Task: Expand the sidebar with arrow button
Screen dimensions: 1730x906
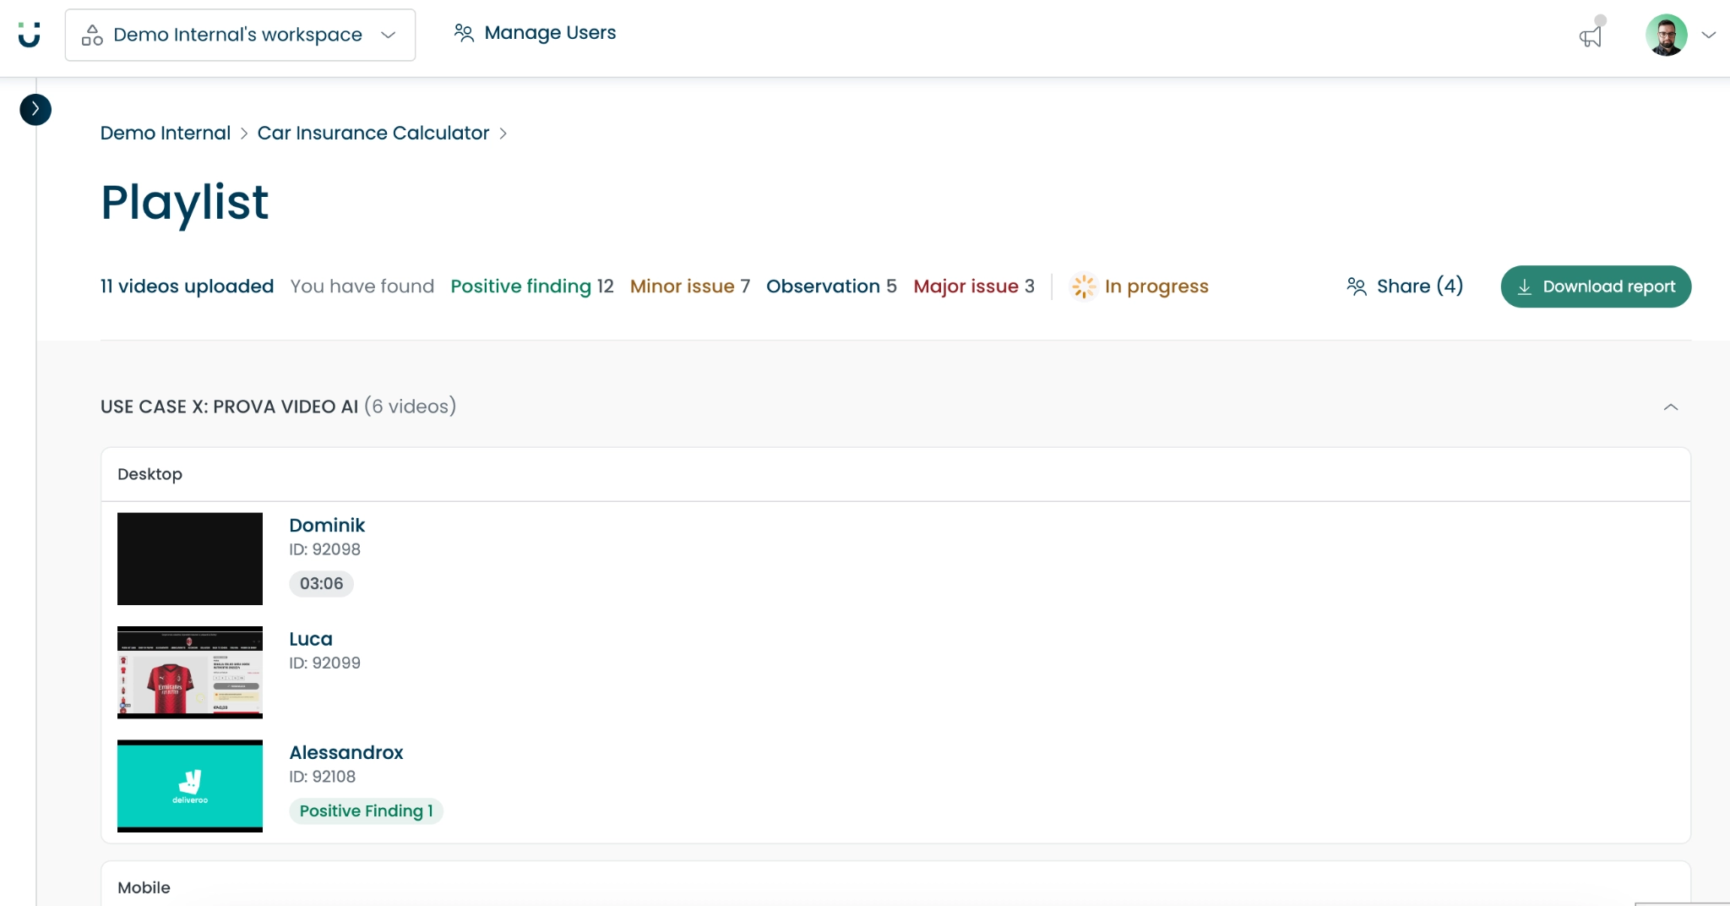Action: click(x=35, y=109)
